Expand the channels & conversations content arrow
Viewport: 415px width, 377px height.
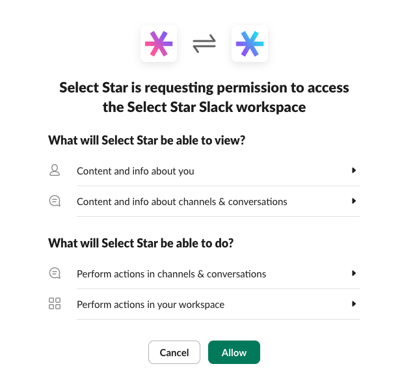tap(354, 201)
